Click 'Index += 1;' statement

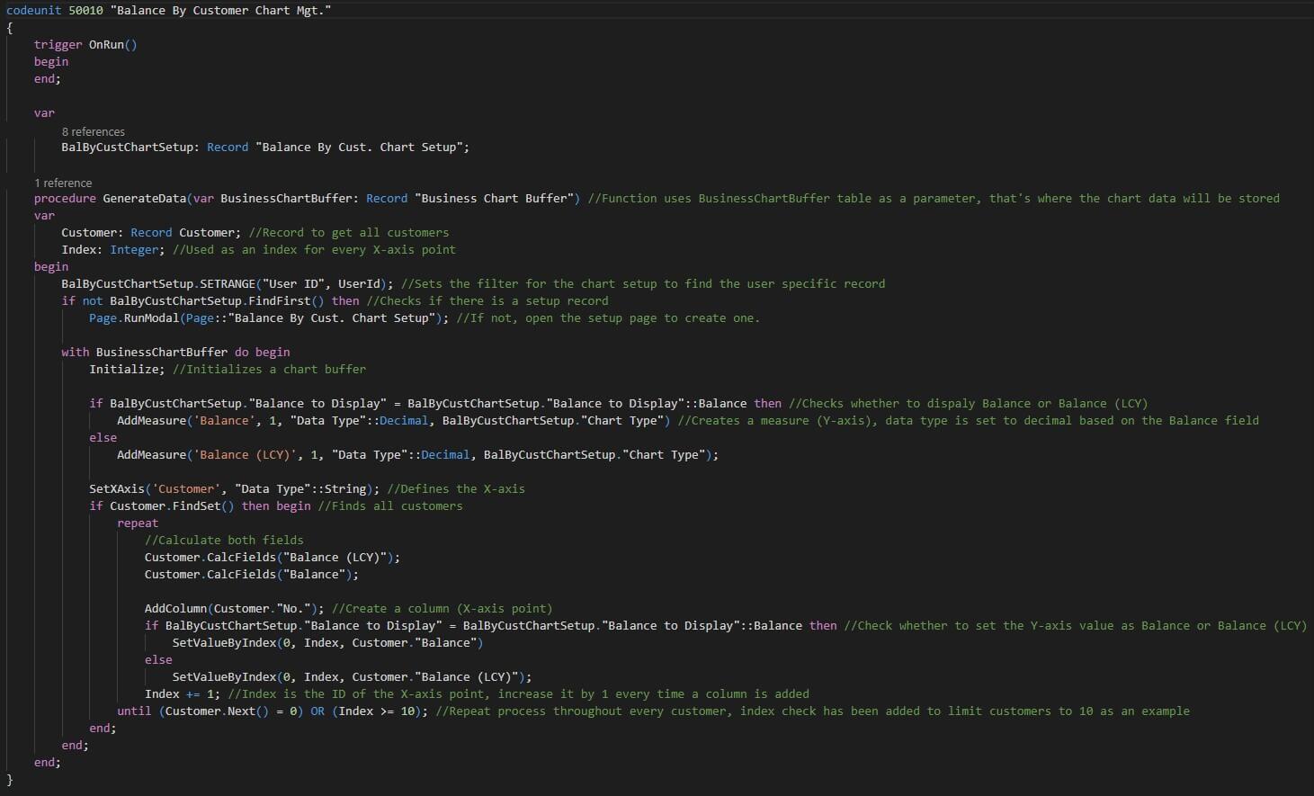183,693
